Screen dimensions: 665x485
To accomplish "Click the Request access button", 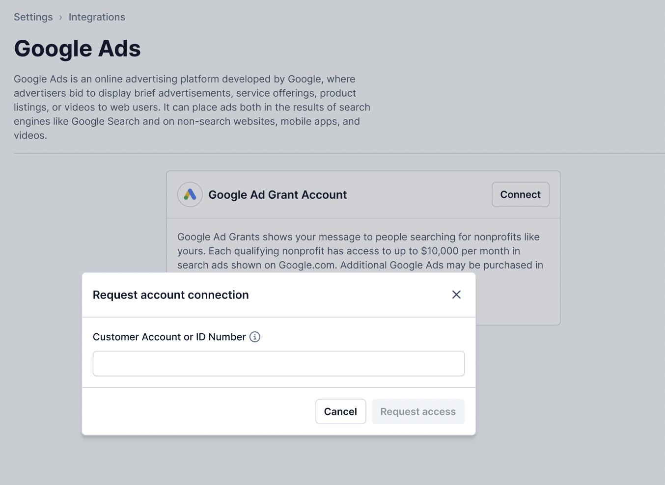I will click(x=418, y=411).
